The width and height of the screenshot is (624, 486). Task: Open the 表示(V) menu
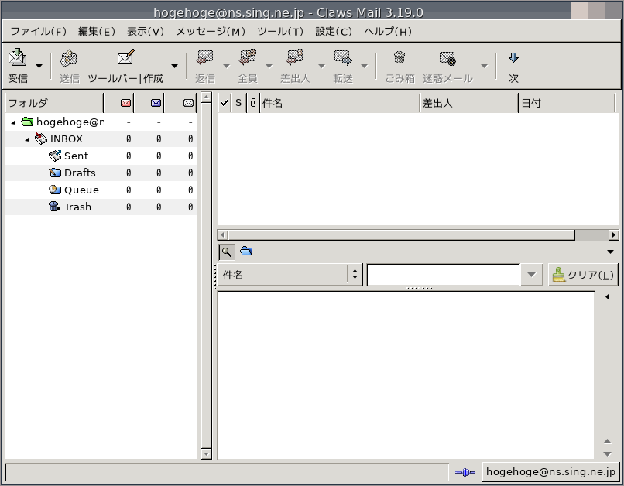146,32
